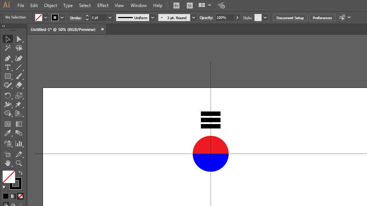Select the Gradient tool

click(x=19, y=124)
